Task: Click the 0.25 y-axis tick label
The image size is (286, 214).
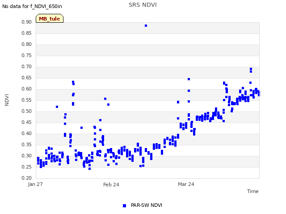Action: point(27,167)
